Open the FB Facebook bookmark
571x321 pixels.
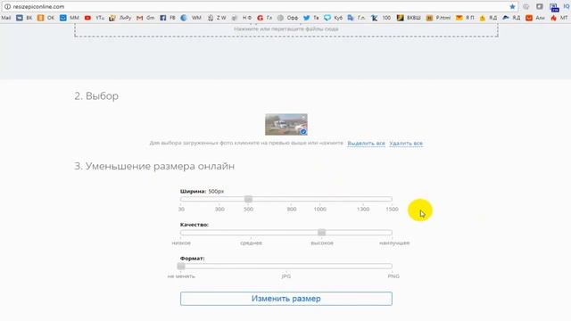[x=168, y=18]
